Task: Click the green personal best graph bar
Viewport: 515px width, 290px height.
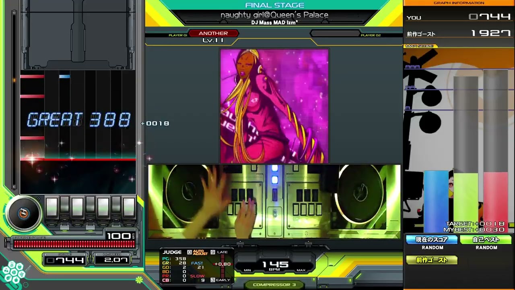Action: [466, 203]
